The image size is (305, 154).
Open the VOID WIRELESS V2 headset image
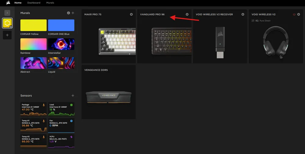coord(276,43)
